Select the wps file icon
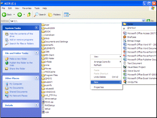Screen dimensions: 157x118 point(43,112)
